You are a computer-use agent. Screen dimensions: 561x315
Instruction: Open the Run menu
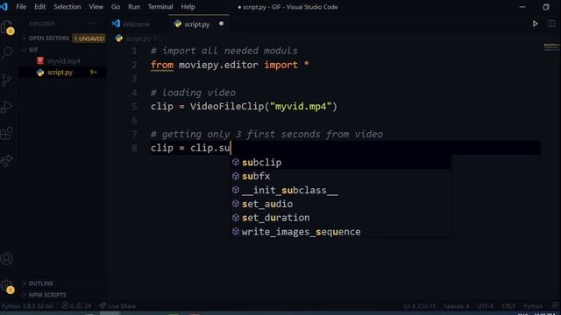tap(134, 6)
